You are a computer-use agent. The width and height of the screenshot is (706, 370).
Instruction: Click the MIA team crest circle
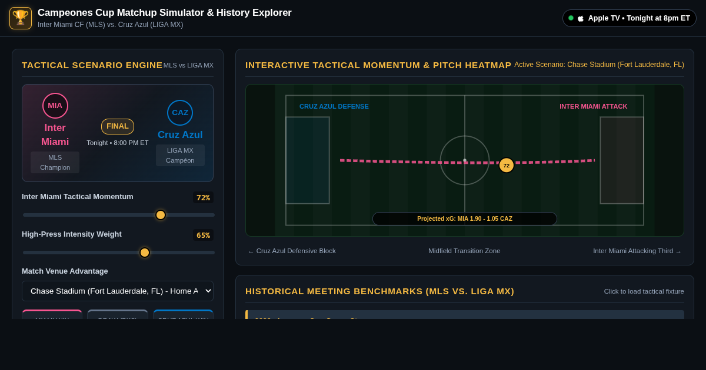click(x=55, y=106)
